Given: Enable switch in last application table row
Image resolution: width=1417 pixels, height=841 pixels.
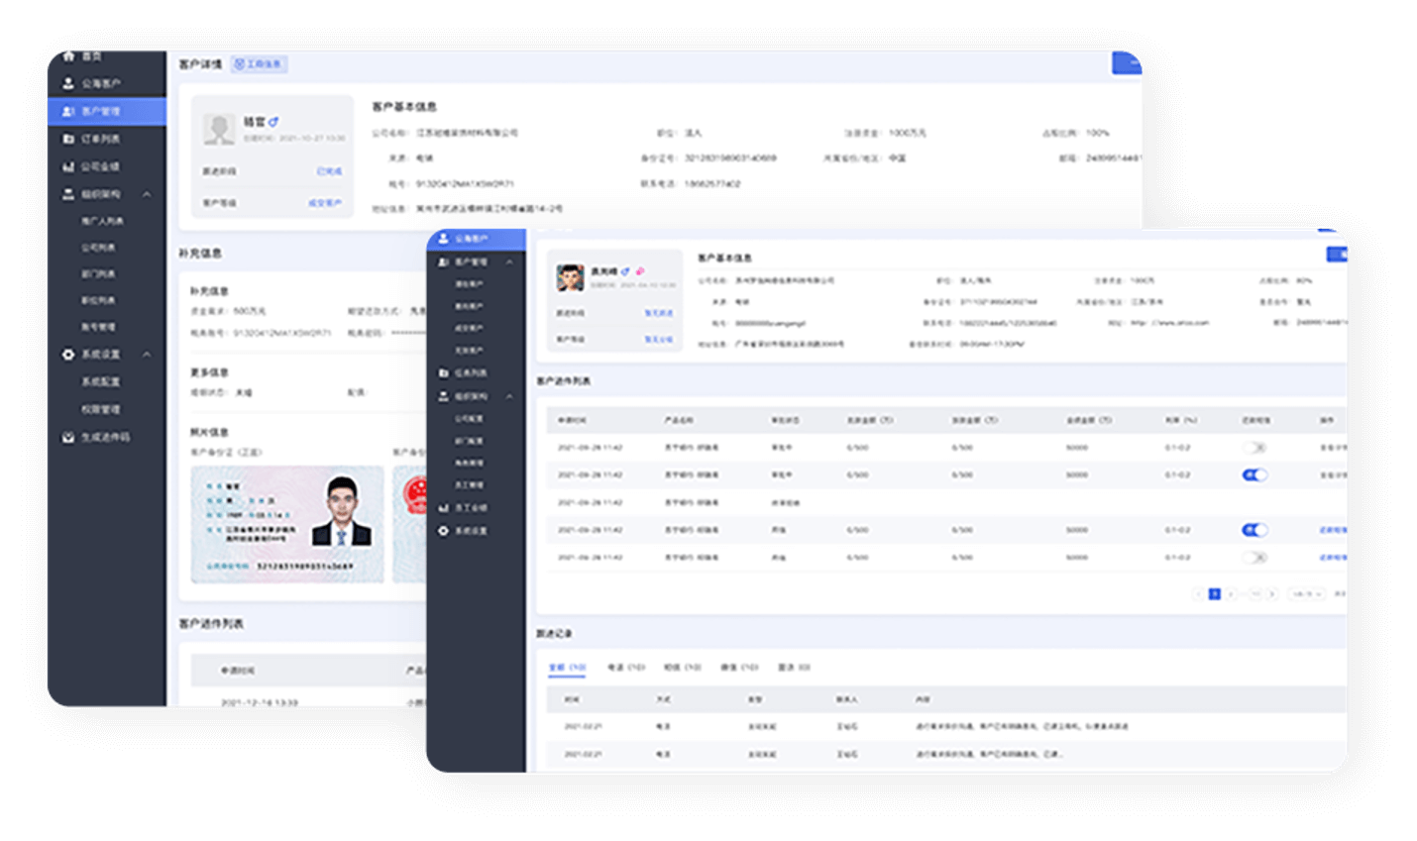Looking at the screenshot, I should pyautogui.click(x=1255, y=558).
